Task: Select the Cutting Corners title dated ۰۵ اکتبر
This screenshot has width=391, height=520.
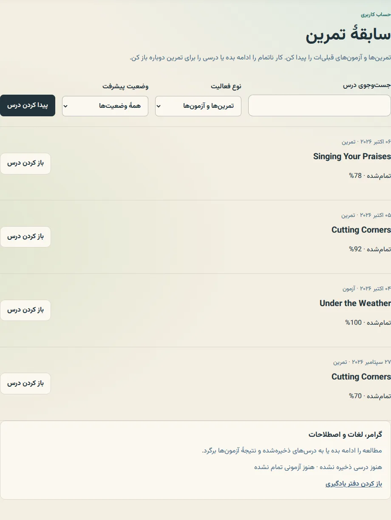Action: point(361,230)
